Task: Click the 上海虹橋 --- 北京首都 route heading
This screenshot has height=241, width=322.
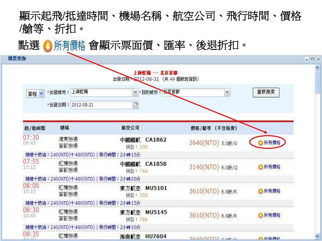Action: coord(155,73)
